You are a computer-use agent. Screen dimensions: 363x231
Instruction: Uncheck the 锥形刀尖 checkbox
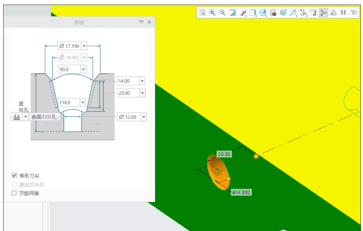[14, 175]
